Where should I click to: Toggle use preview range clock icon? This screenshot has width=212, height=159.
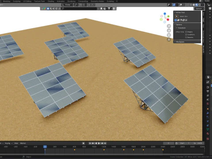[176, 143]
